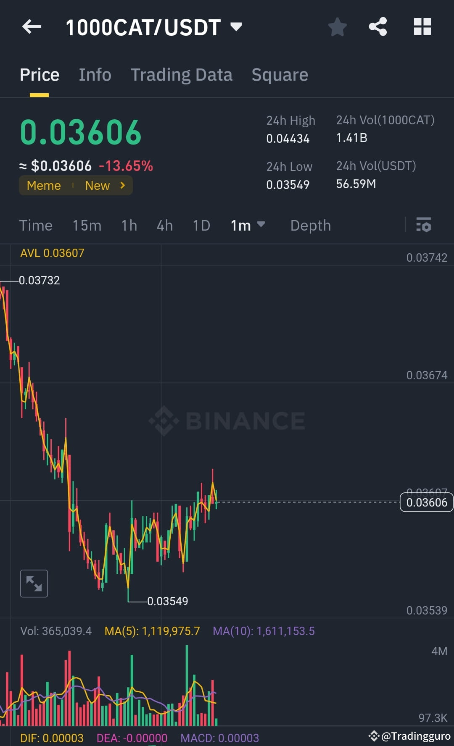Screen dimensions: 454x746
Task: Toggle the 1D candle interval
Action: 201,226
